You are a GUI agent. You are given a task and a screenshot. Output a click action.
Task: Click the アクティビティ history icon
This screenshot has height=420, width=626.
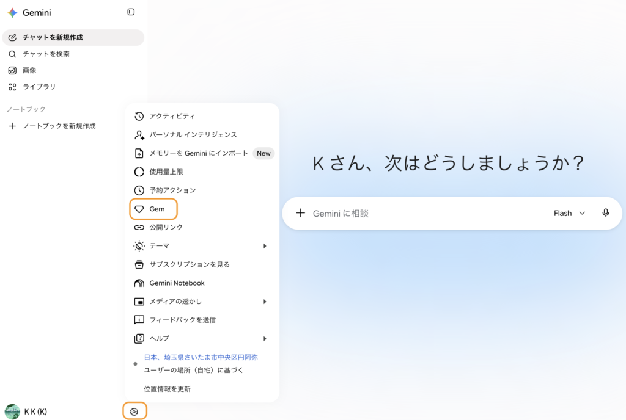[x=139, y=117]
